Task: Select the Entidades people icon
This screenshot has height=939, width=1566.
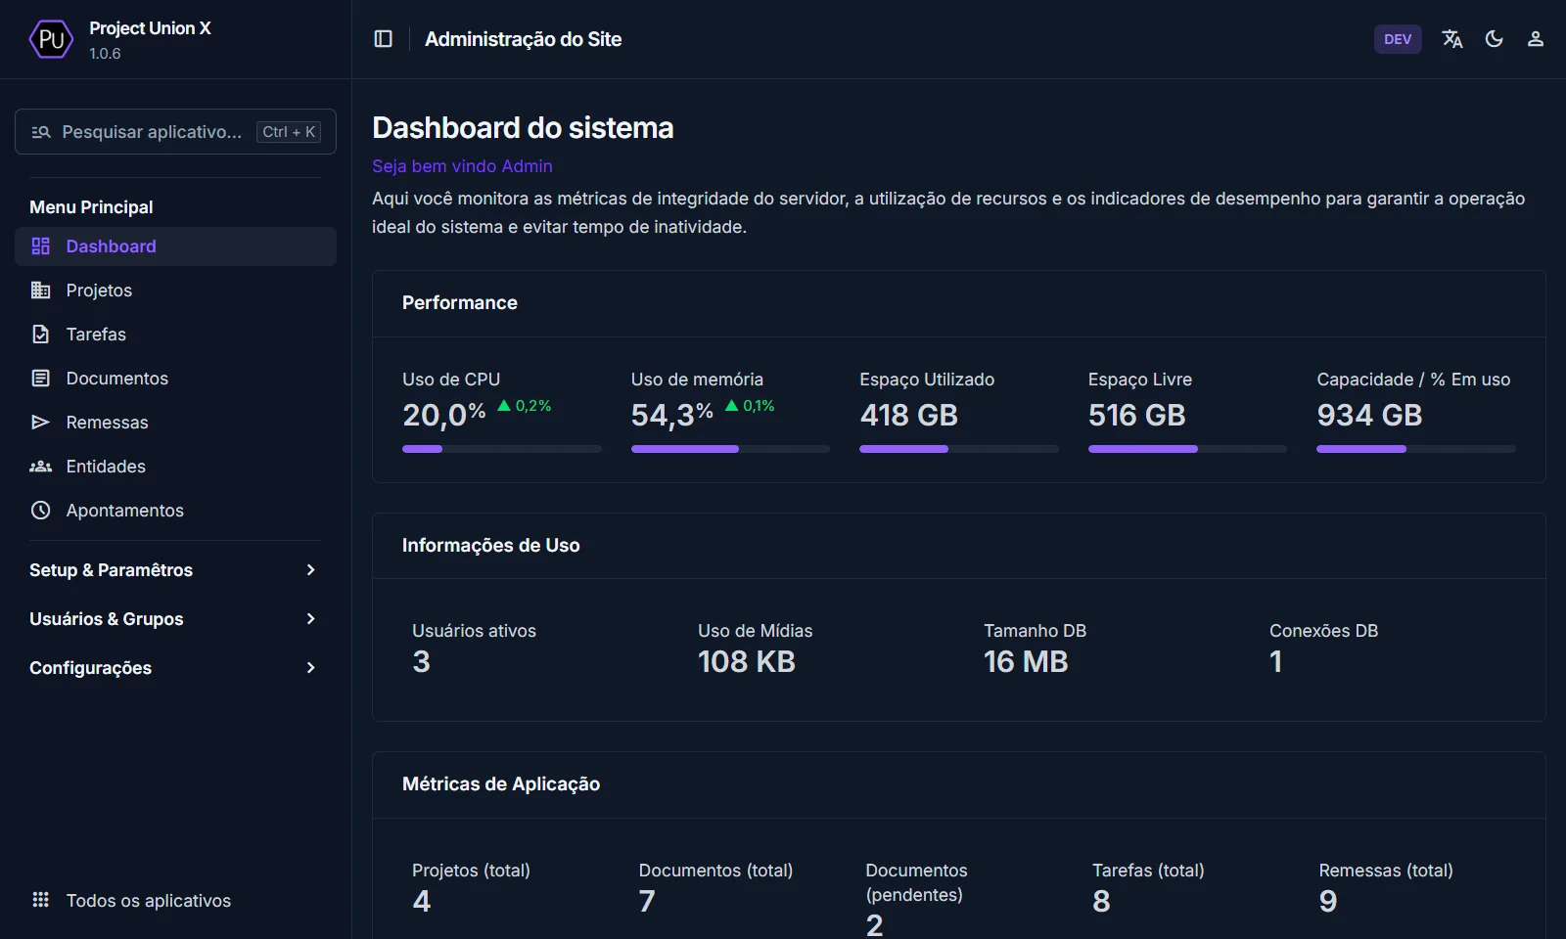Action: point(40,466)
